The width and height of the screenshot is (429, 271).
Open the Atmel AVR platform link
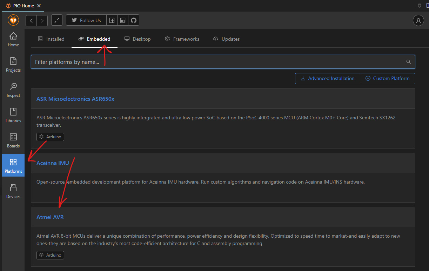[50, 217]
